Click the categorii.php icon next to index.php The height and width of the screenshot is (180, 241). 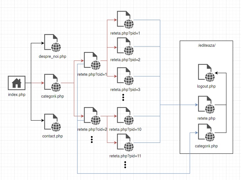click(x=52, y=83)
